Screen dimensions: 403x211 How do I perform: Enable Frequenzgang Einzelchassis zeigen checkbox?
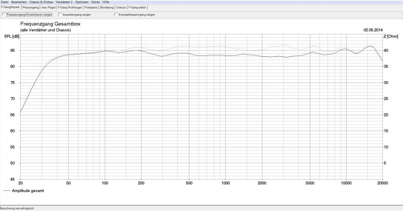5,15
